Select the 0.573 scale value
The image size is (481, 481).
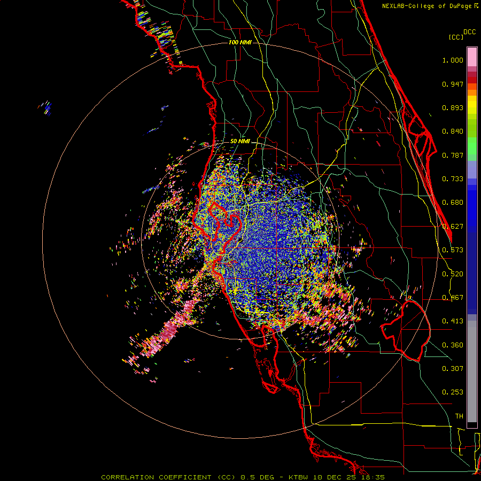click(x=453, y=250)
